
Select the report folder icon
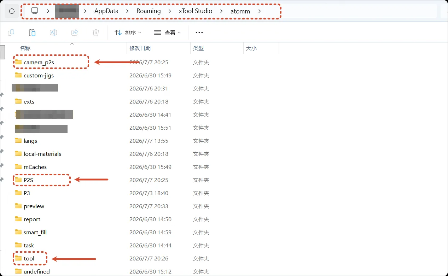(x=18, y=219)
